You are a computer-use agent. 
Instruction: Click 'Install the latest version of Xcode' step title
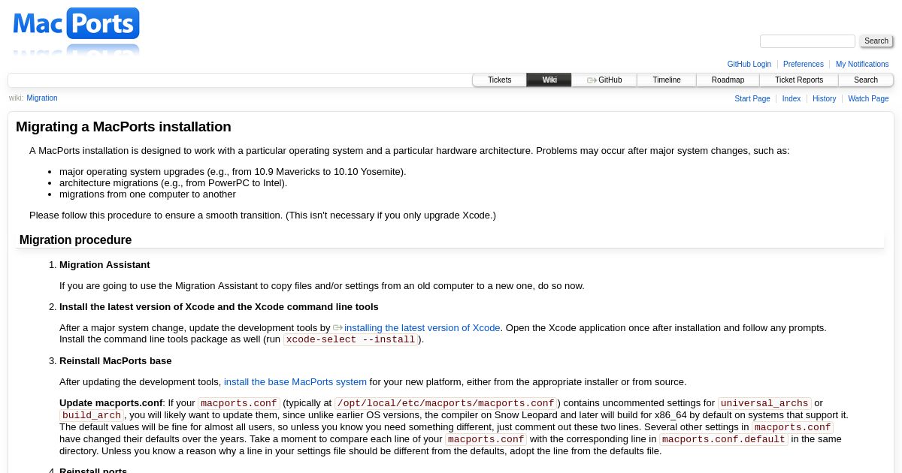219,307
